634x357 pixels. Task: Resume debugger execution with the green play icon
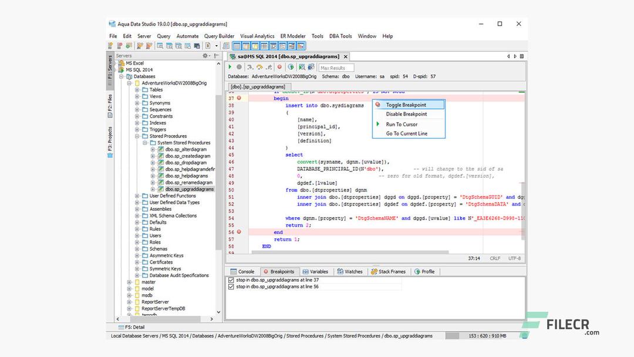coord(230,67)
